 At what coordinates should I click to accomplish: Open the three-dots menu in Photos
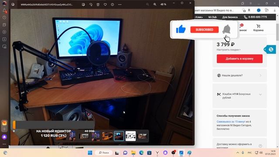(x=120, y=5)
